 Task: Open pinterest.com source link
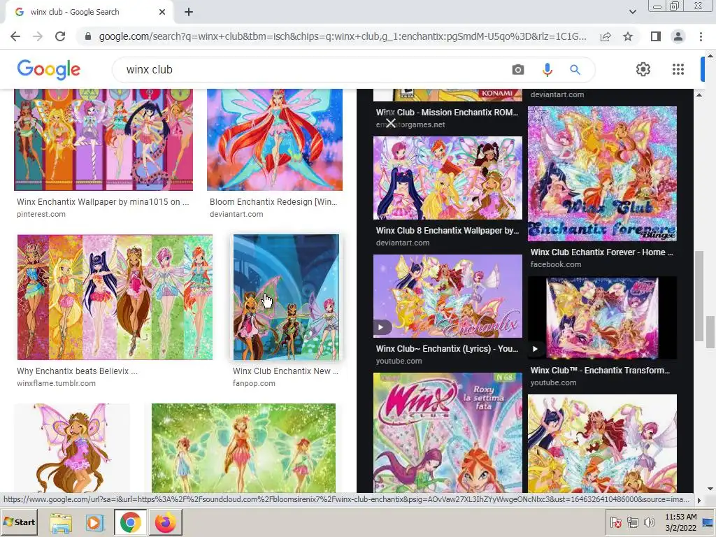(x=41, y=214)
